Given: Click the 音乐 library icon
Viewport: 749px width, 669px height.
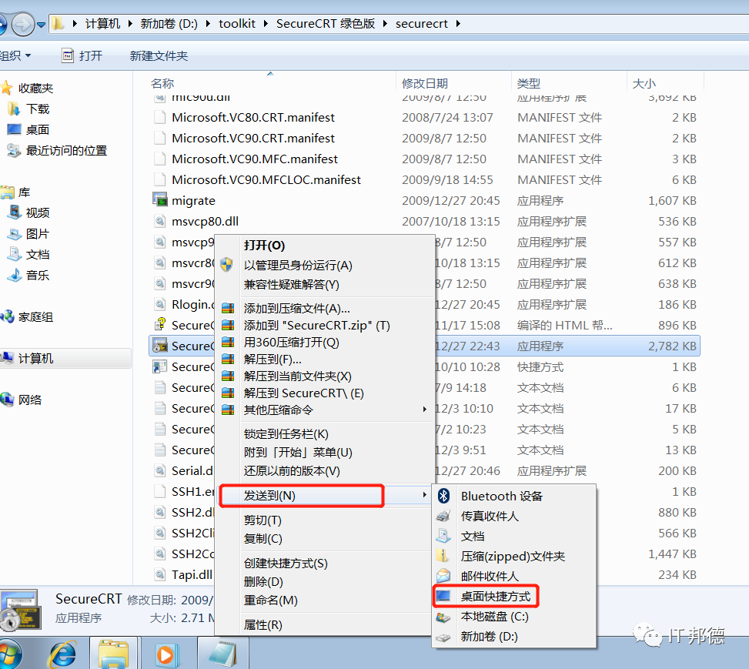Looking at the screenshot, I should 15,275.
